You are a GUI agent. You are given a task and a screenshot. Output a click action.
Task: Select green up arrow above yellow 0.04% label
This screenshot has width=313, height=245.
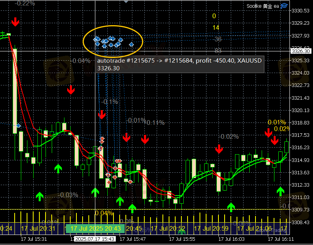tap(95, 192)
